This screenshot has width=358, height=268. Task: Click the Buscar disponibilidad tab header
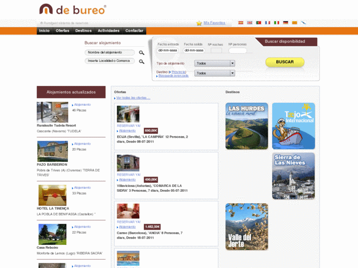click(x=285, y=41)
